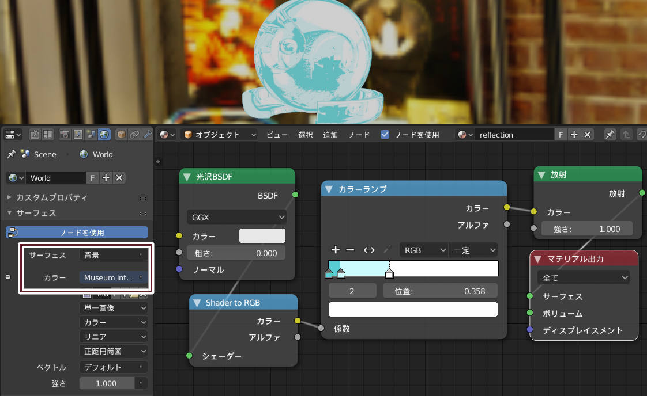This screenshot has width=647, height=396.
Task: Collapse the カラーランプ node
Action: [x=329, y=189]
